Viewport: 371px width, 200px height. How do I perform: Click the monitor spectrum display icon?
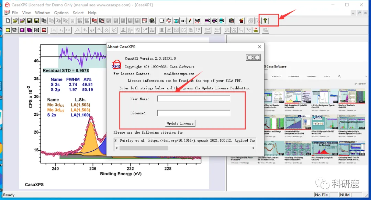click(169, 21)
